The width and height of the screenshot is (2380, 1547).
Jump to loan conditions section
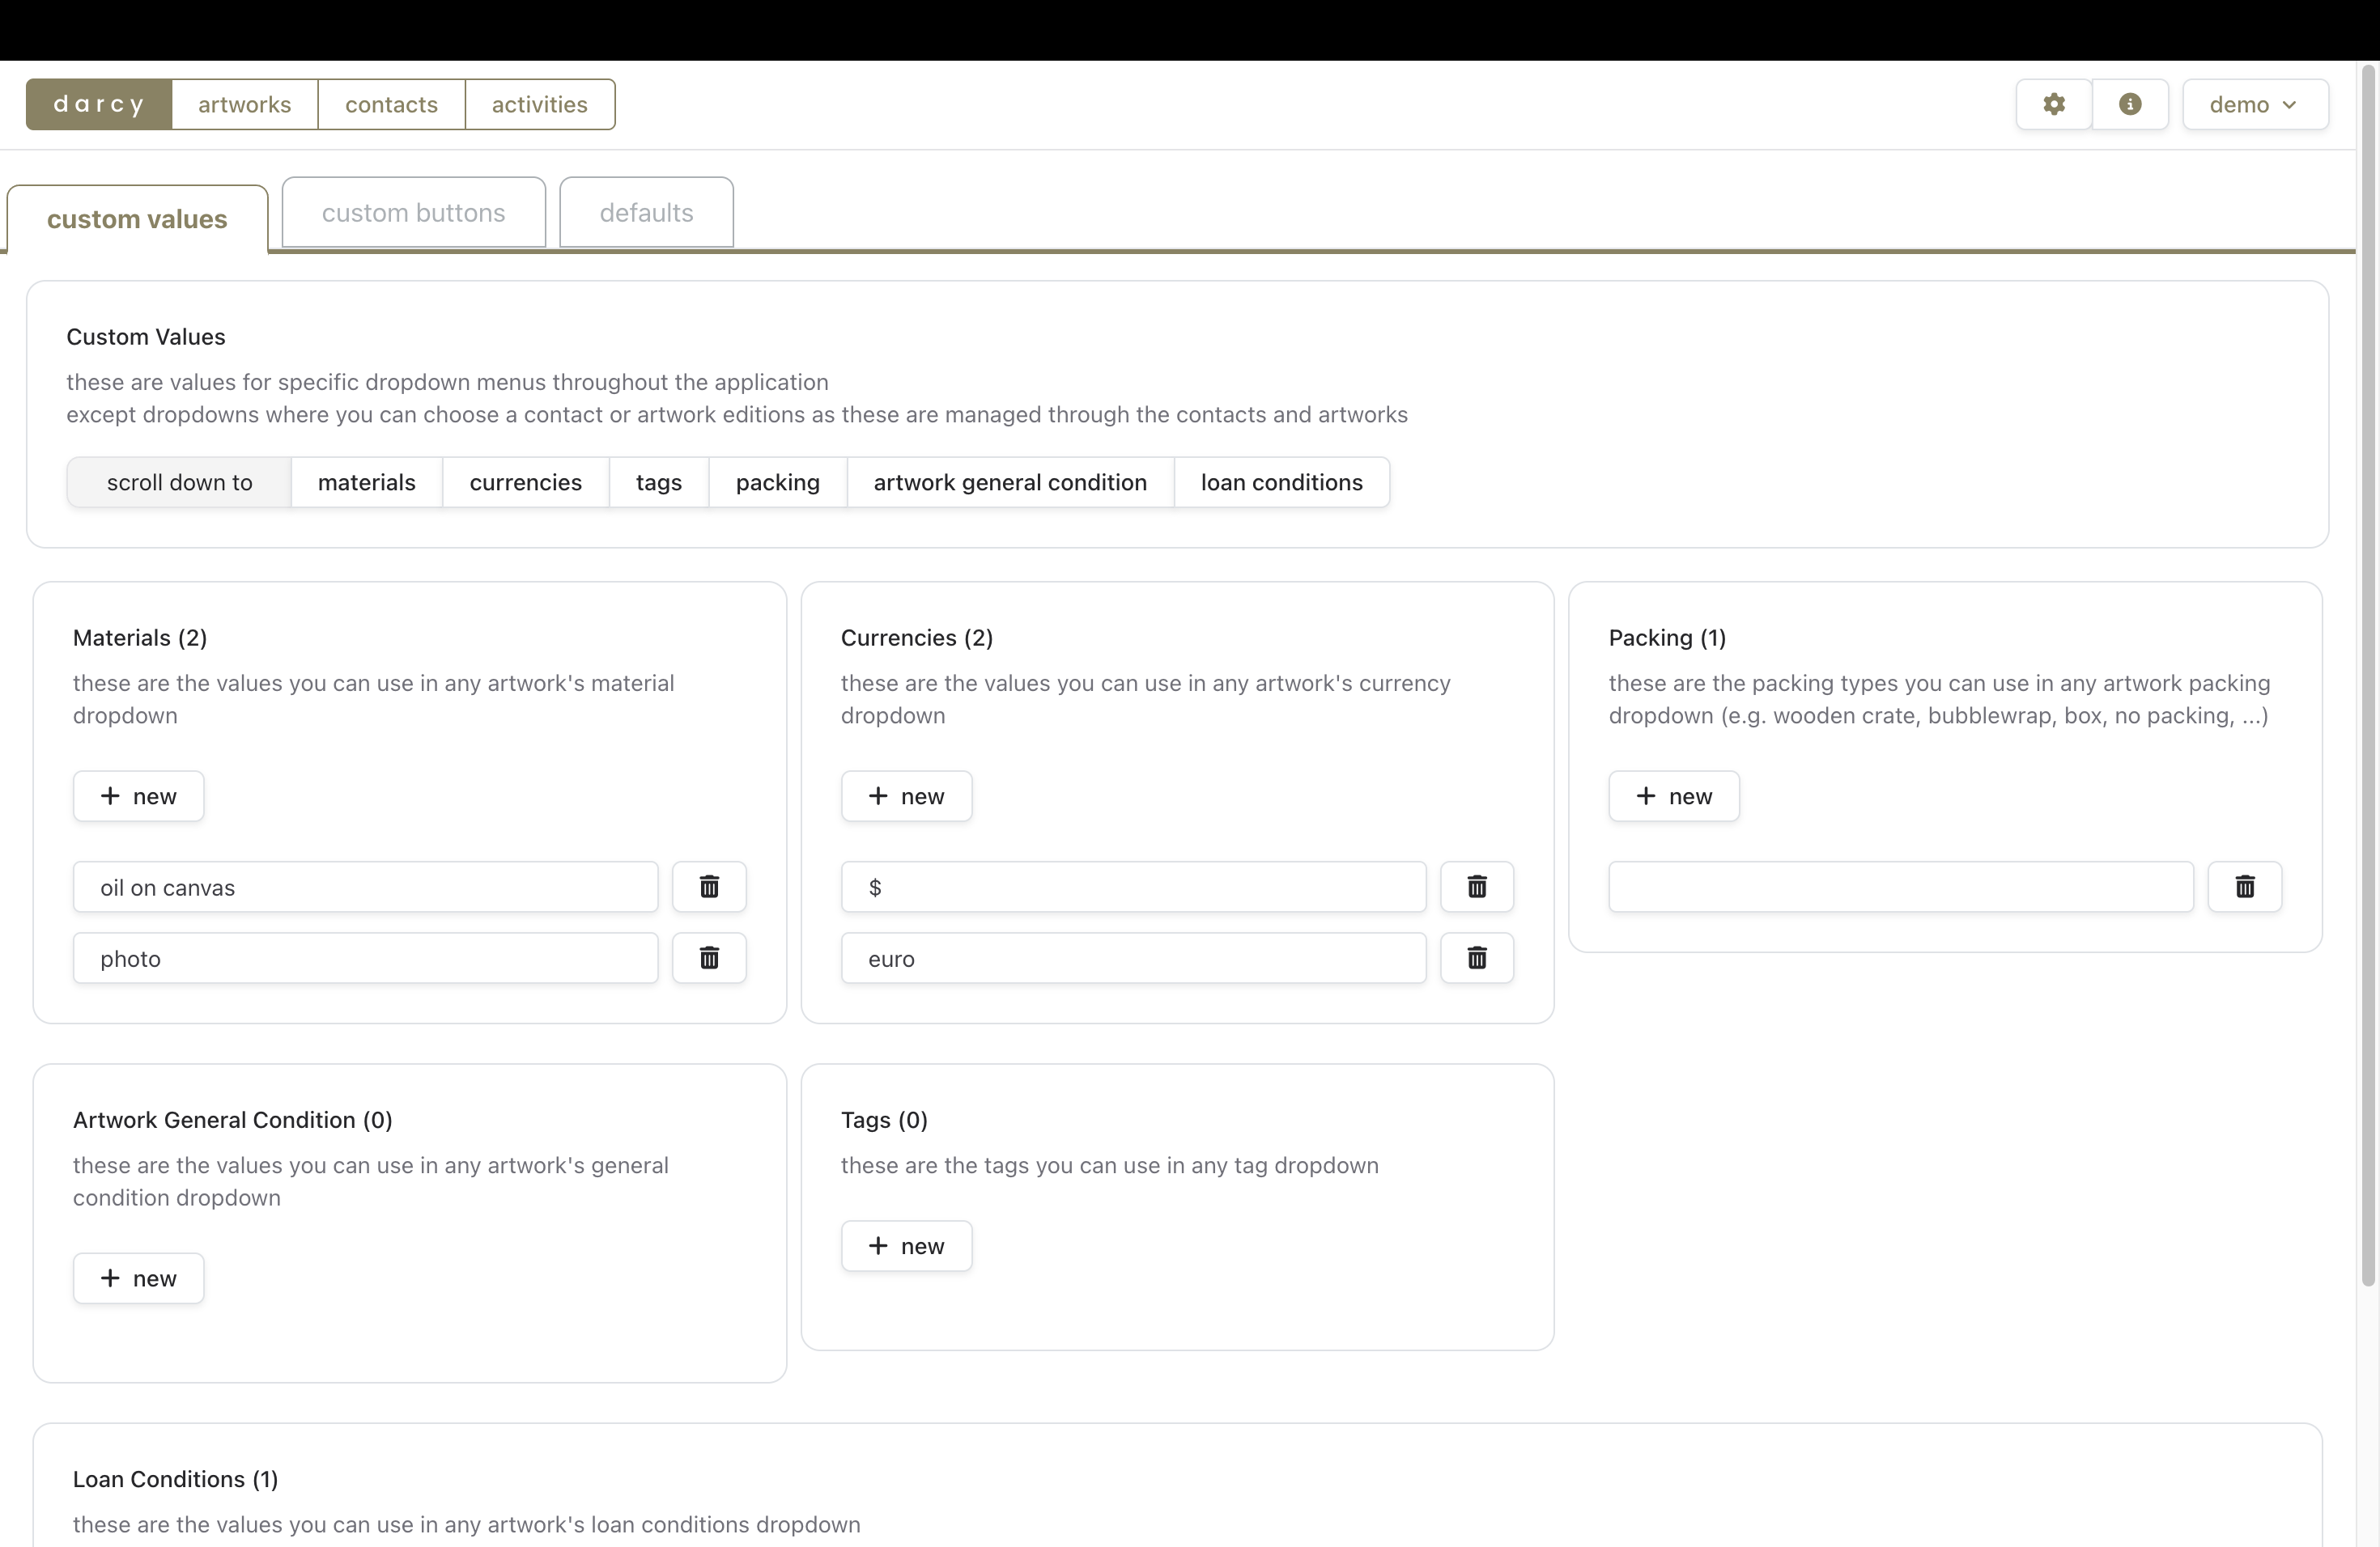(x=1281, y=483)
